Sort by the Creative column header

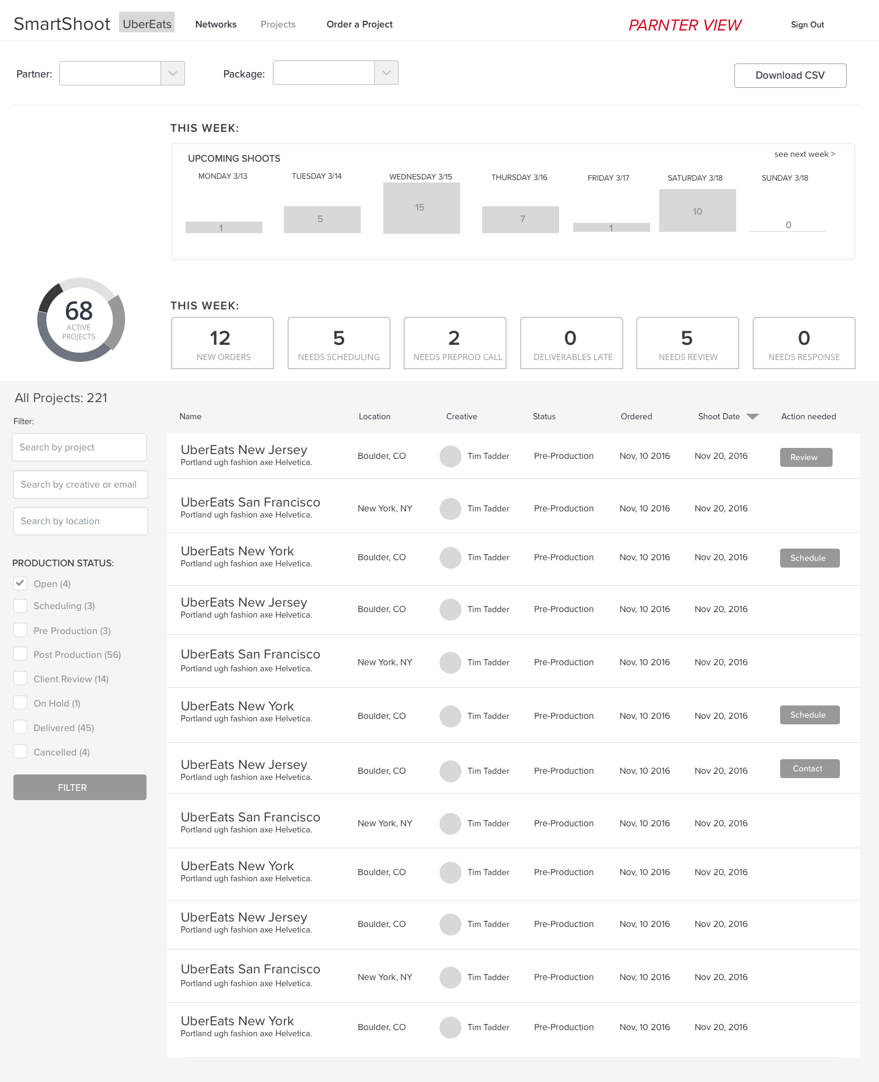click(461, 416)
